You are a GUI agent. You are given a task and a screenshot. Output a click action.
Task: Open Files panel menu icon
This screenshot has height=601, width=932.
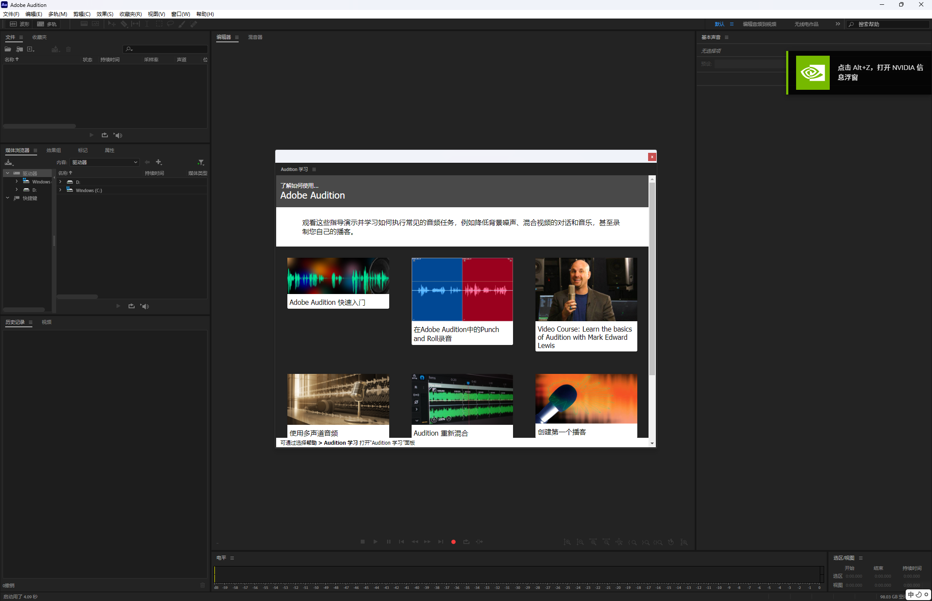[21, 38]
